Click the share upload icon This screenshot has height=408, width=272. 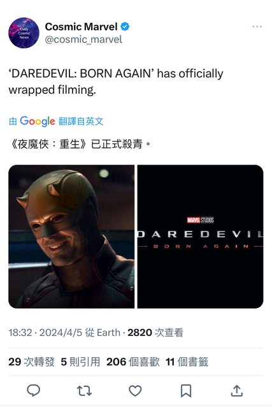click(x=236, y=391)
